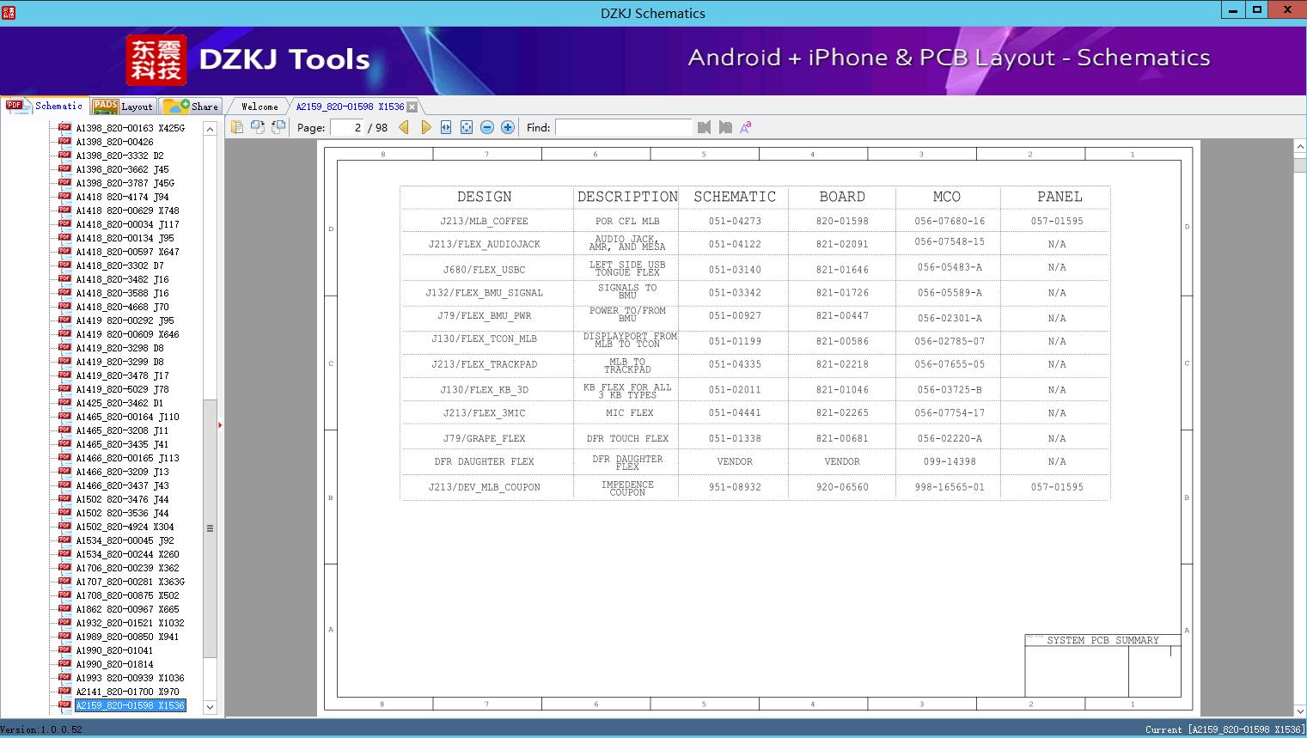1307x738 pixels.
Task: Open A1465_820-00164 J110 schematic
Action: click(x=127, y=417)
